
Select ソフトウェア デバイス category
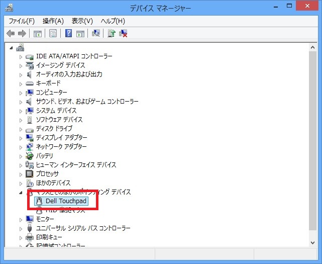point(59,120)
